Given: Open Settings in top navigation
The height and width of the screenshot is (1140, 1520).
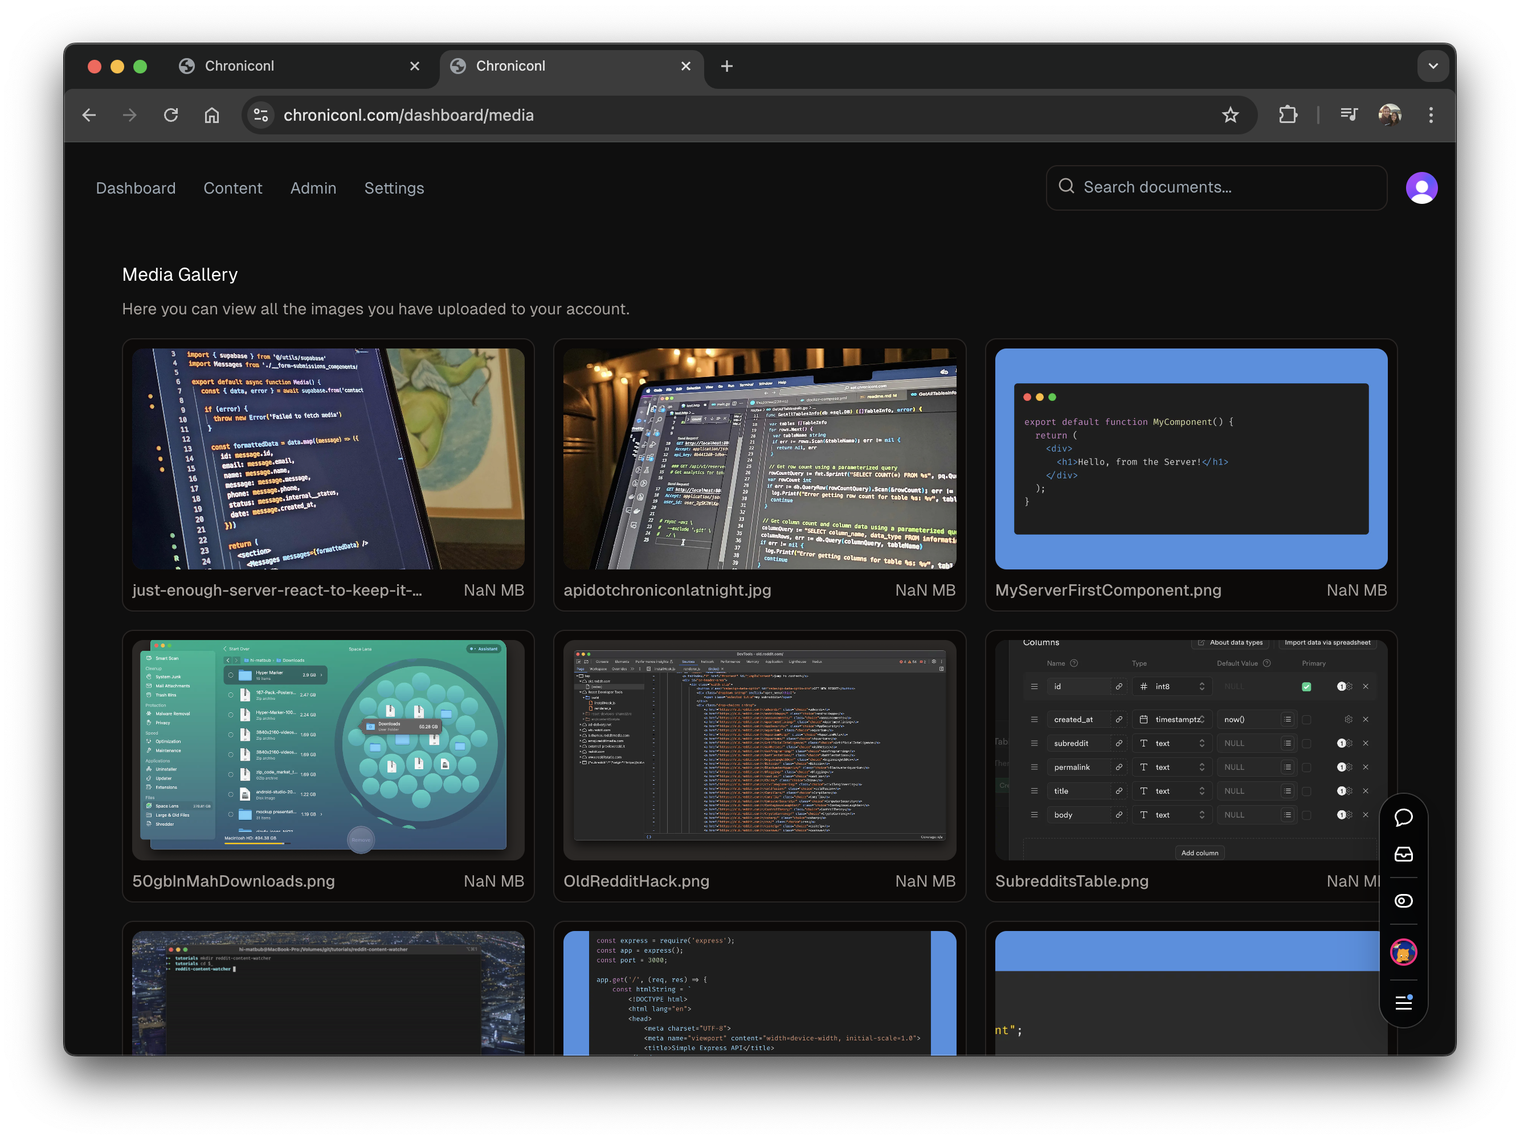Looking at the screenshot, I should (x=394, y=188).
